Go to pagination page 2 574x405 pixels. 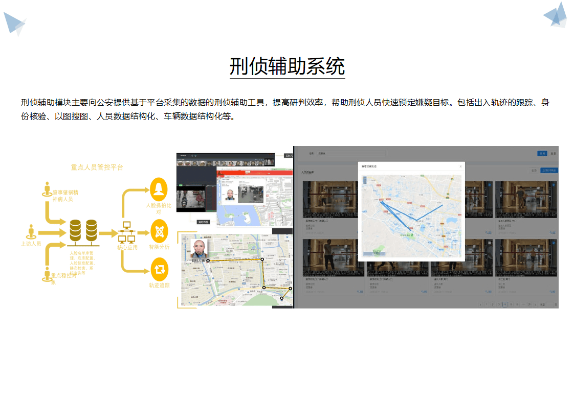[493, 304]
